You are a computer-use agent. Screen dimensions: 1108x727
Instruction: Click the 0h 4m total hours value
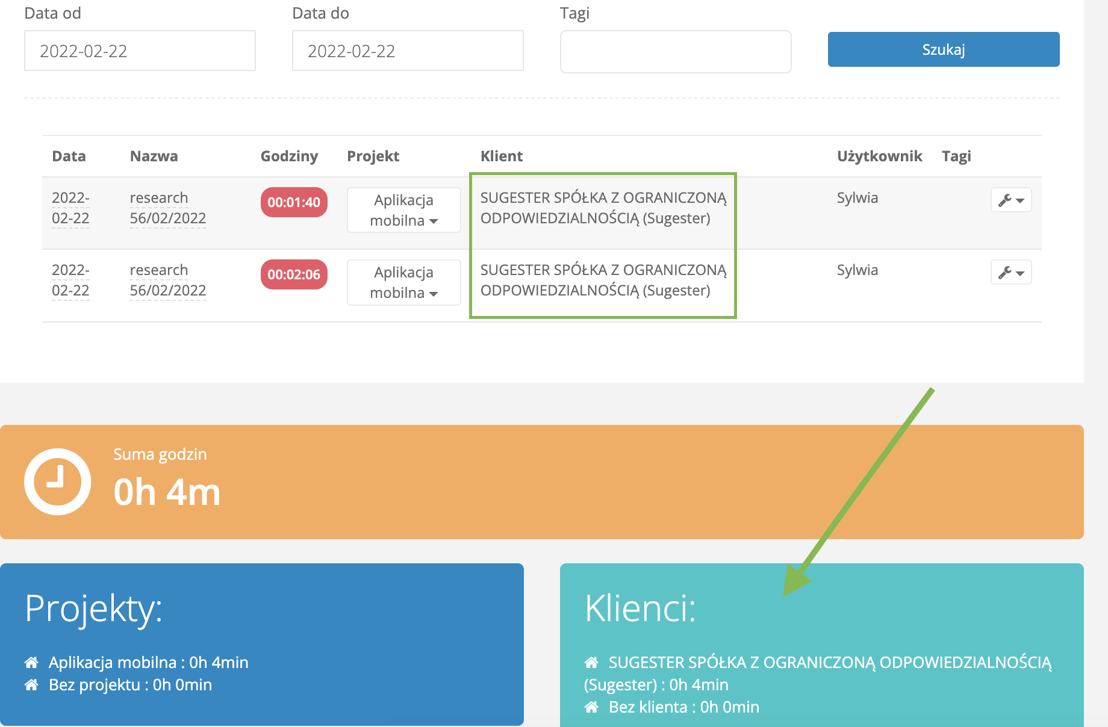(x=167, y=492)
